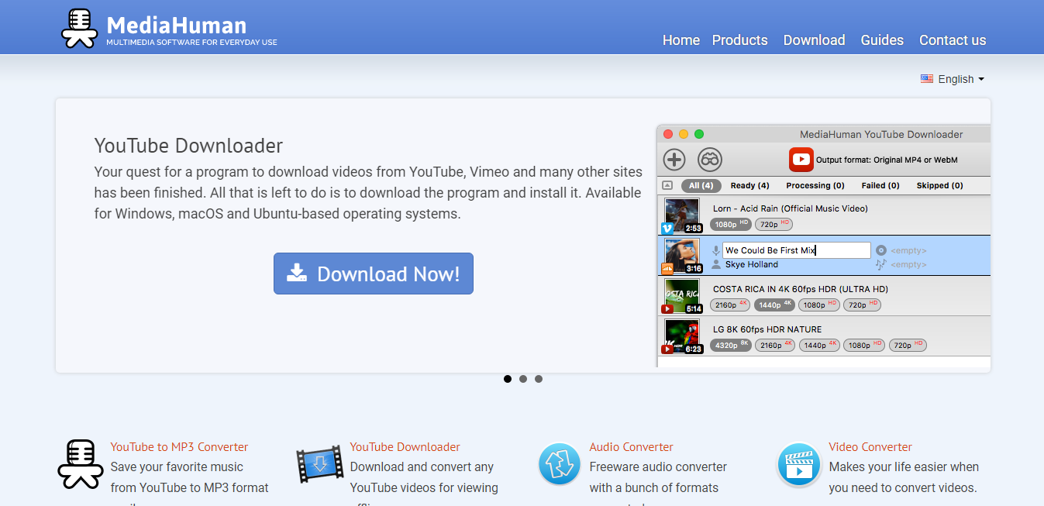Open the Download menu item

pos(814,40)
